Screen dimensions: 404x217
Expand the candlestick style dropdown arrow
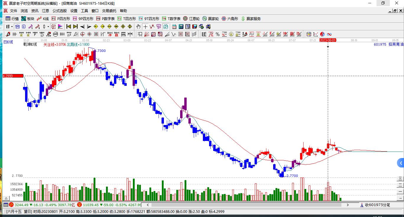coord(48,27)
